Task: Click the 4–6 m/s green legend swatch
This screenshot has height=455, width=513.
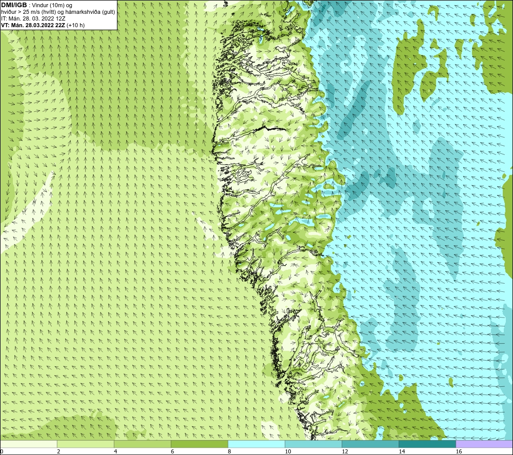Action: [143, 444]
